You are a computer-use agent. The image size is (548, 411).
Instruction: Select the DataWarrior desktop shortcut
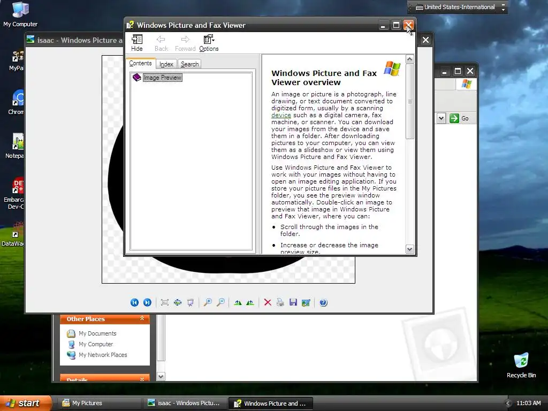(x=13, y=234)
